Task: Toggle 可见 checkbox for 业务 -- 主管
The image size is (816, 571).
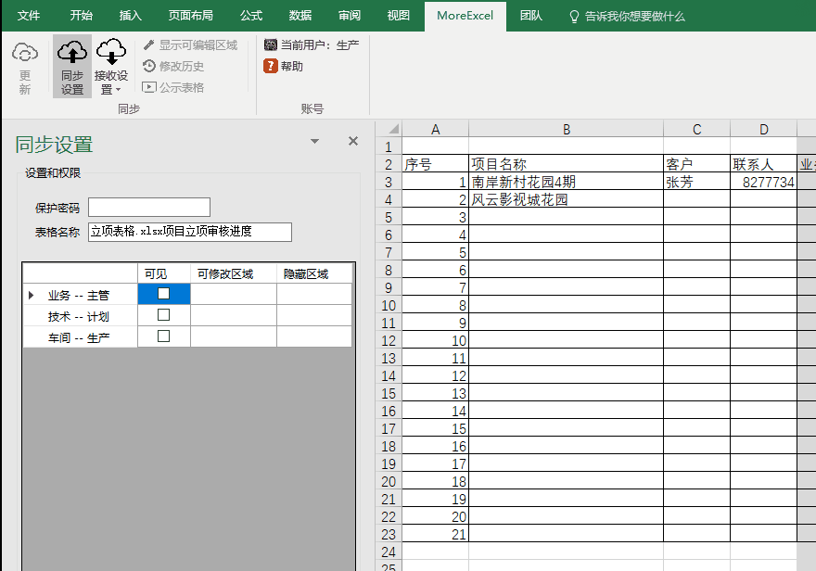Action: tap(163, 294)
